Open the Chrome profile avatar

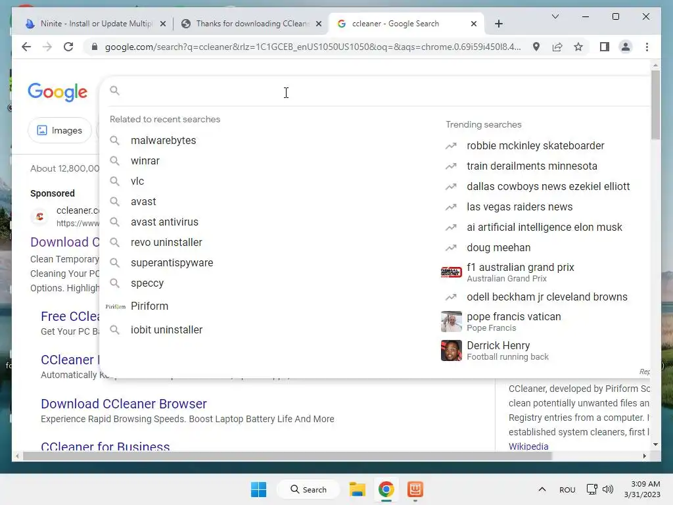tap(626, 47)
